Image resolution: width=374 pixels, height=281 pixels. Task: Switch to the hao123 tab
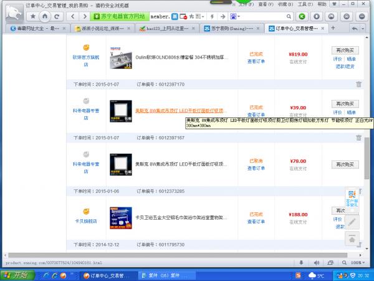pos(167,29)
